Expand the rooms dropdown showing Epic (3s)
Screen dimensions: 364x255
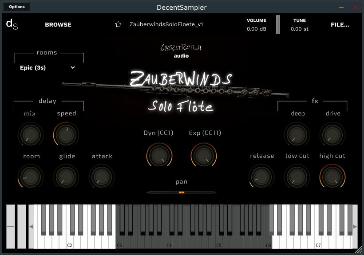click(47, 68)
